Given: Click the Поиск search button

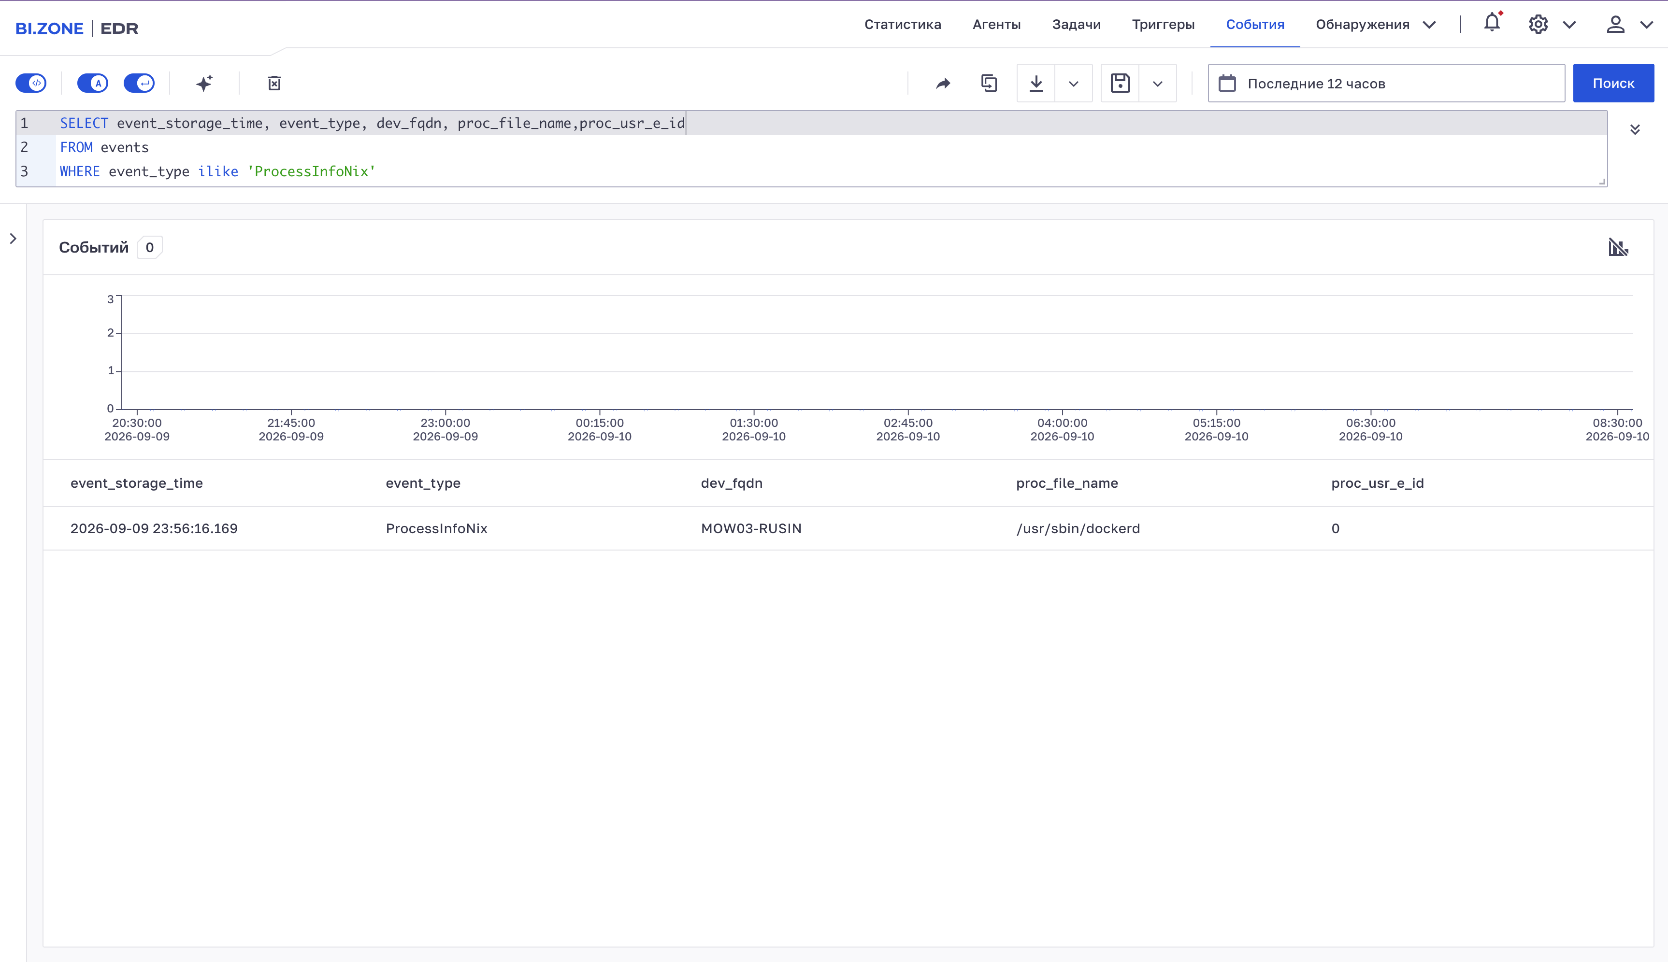Looking at the screenshot, I should click(1613, 83).
